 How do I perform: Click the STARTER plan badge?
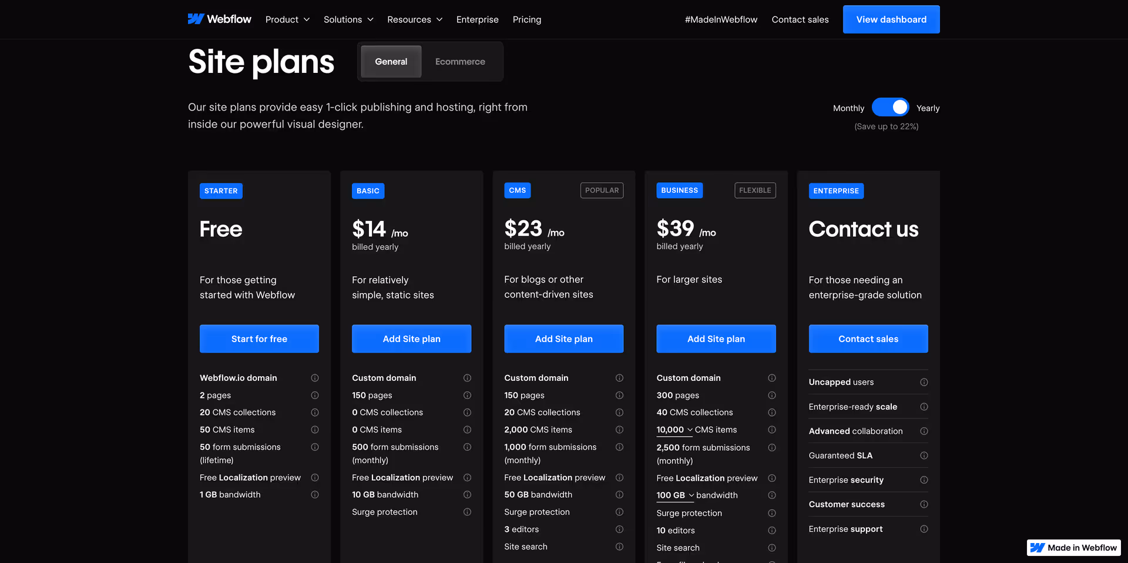tap(221, 191)
